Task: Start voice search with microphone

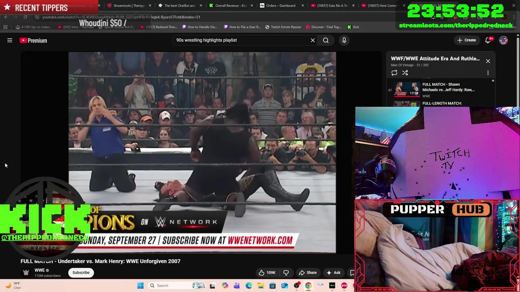Action: 344,40
